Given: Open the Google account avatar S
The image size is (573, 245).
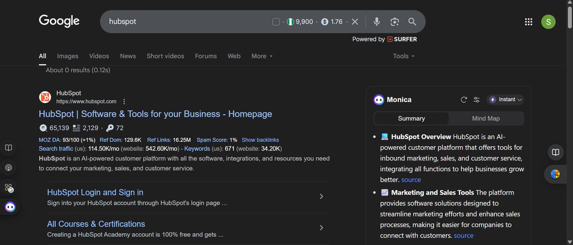Looking at the screenshot, I should click(x=548, y=21).
